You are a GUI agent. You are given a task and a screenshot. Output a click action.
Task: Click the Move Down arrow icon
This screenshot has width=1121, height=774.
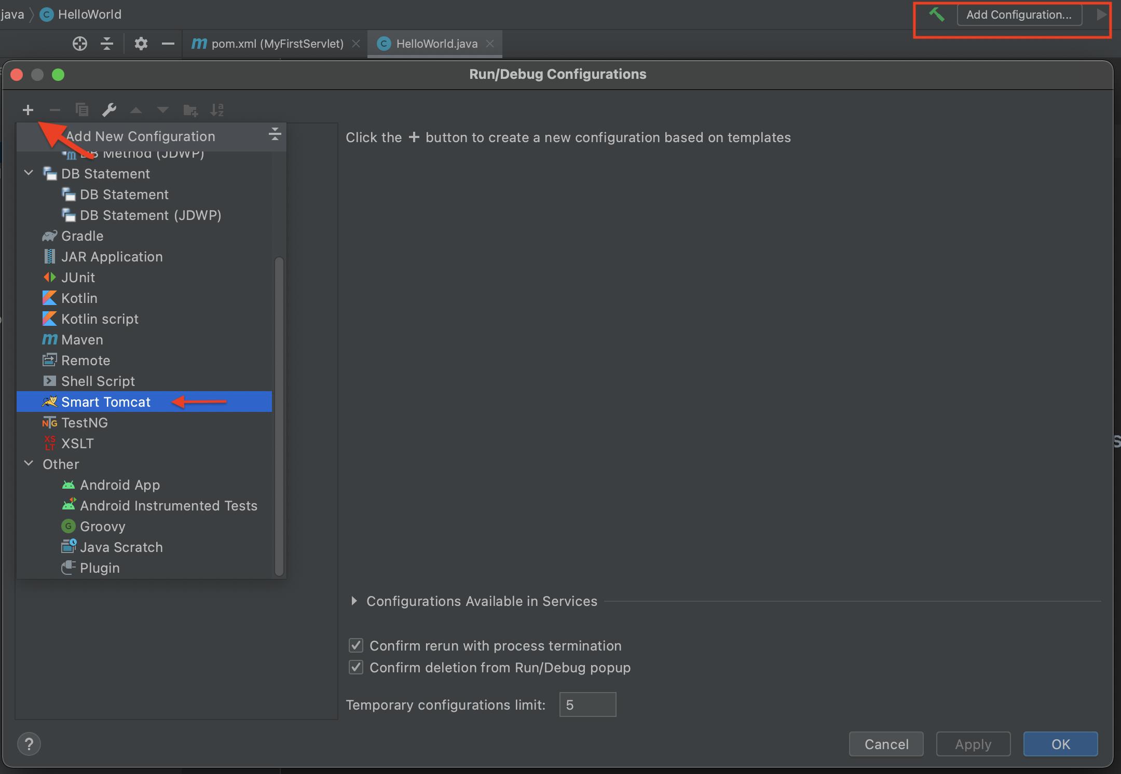163,110
